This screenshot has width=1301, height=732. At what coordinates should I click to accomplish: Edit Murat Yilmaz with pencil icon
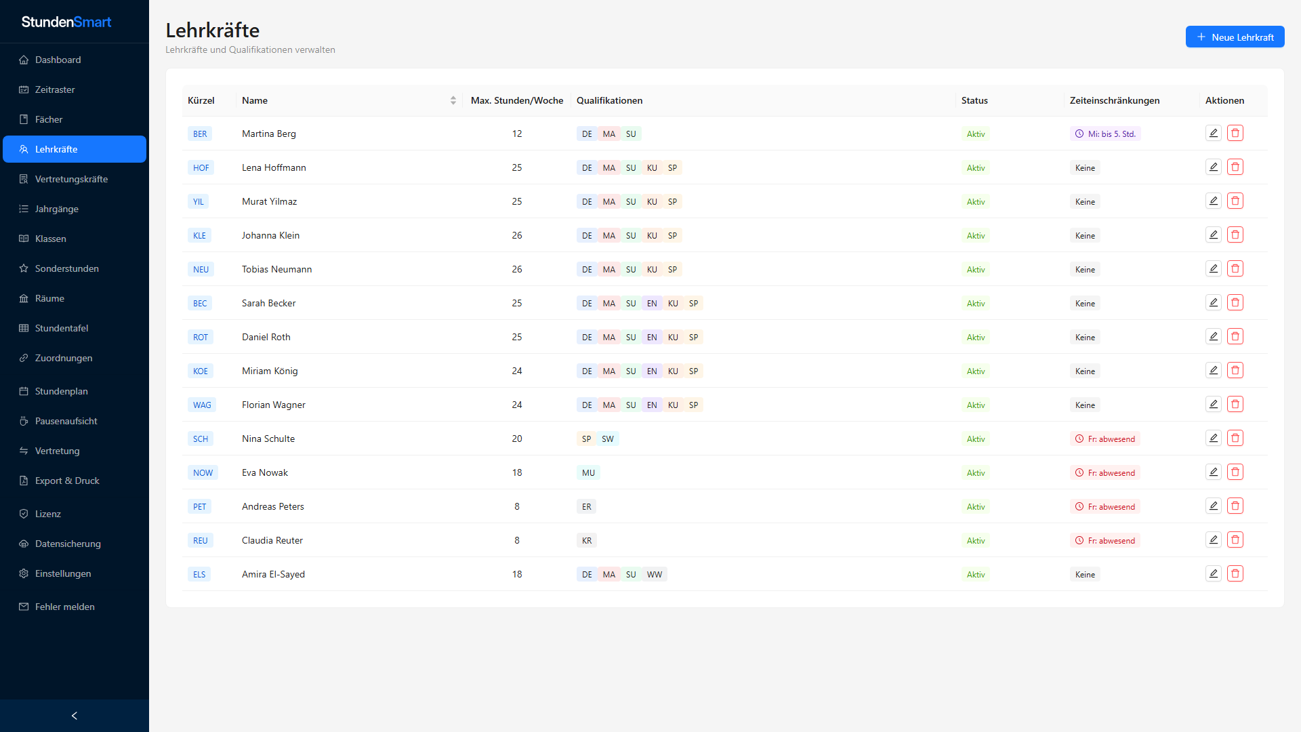pos(1214,201)
